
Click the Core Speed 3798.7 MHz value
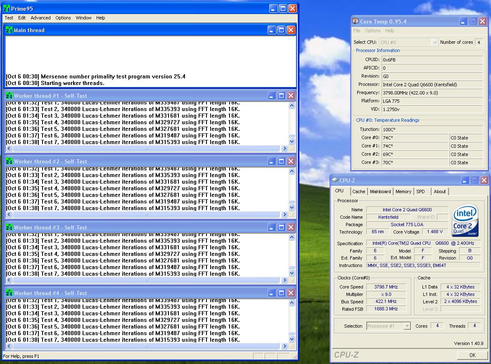pos(386,287)
